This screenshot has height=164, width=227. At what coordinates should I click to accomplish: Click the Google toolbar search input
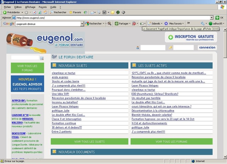point(48,24)
